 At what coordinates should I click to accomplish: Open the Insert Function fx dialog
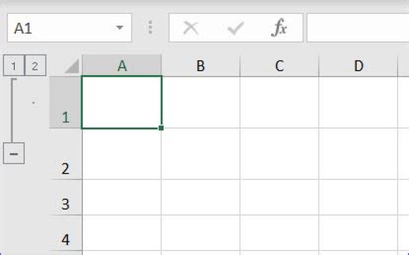click(x=279, y=28)
